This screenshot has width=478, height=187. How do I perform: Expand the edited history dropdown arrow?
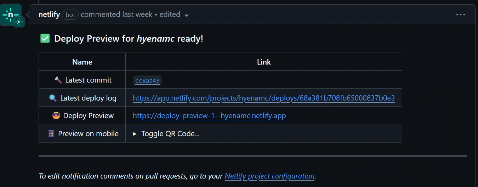tap(187, 15)
